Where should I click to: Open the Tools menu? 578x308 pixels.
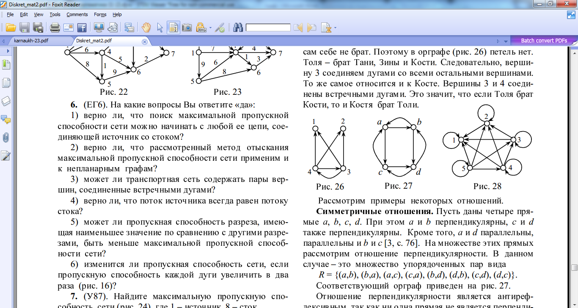pyautogui.click(x=55, y=14)
